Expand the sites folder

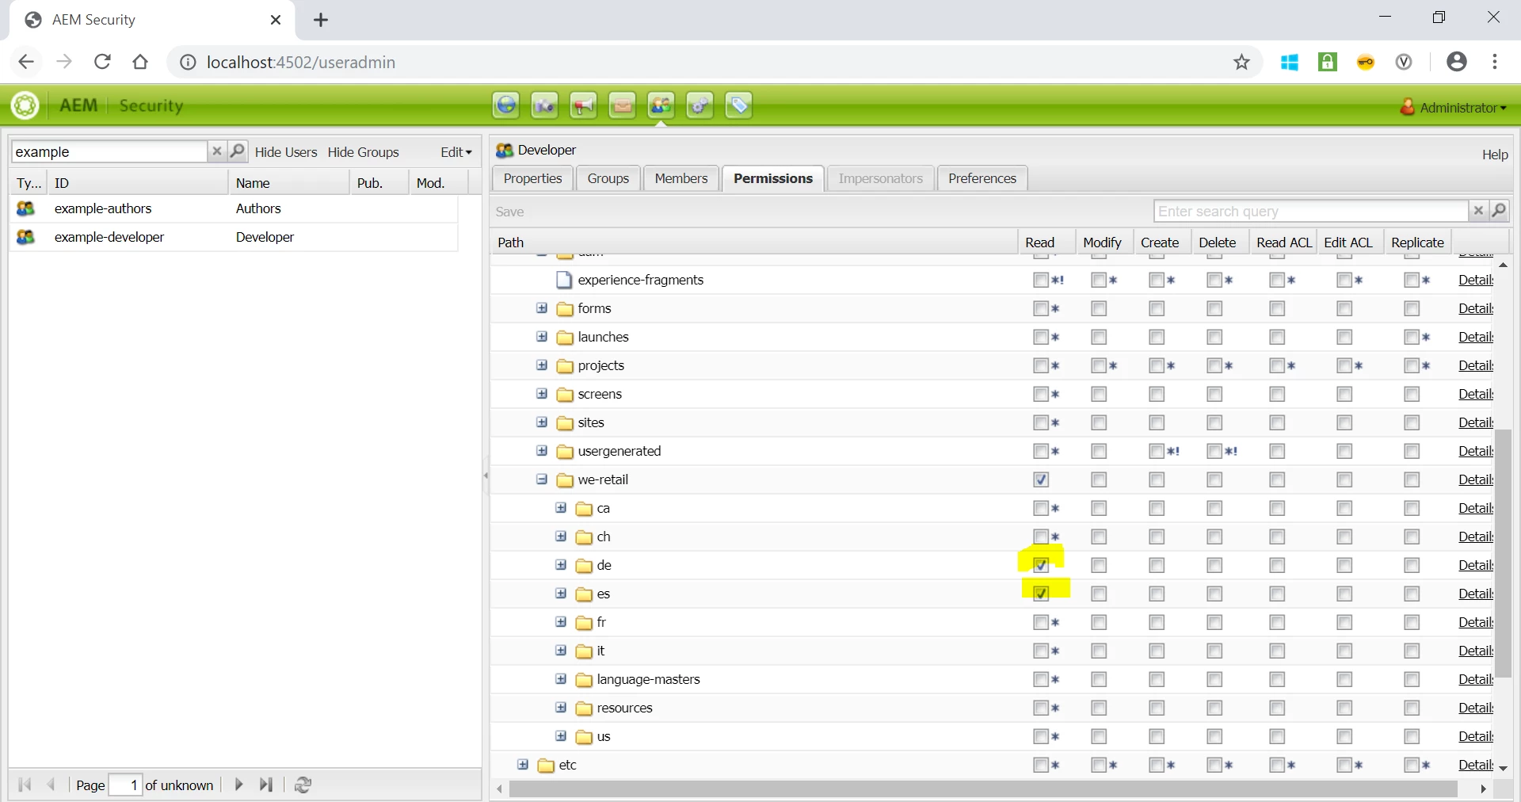click(x=542, y=422)
